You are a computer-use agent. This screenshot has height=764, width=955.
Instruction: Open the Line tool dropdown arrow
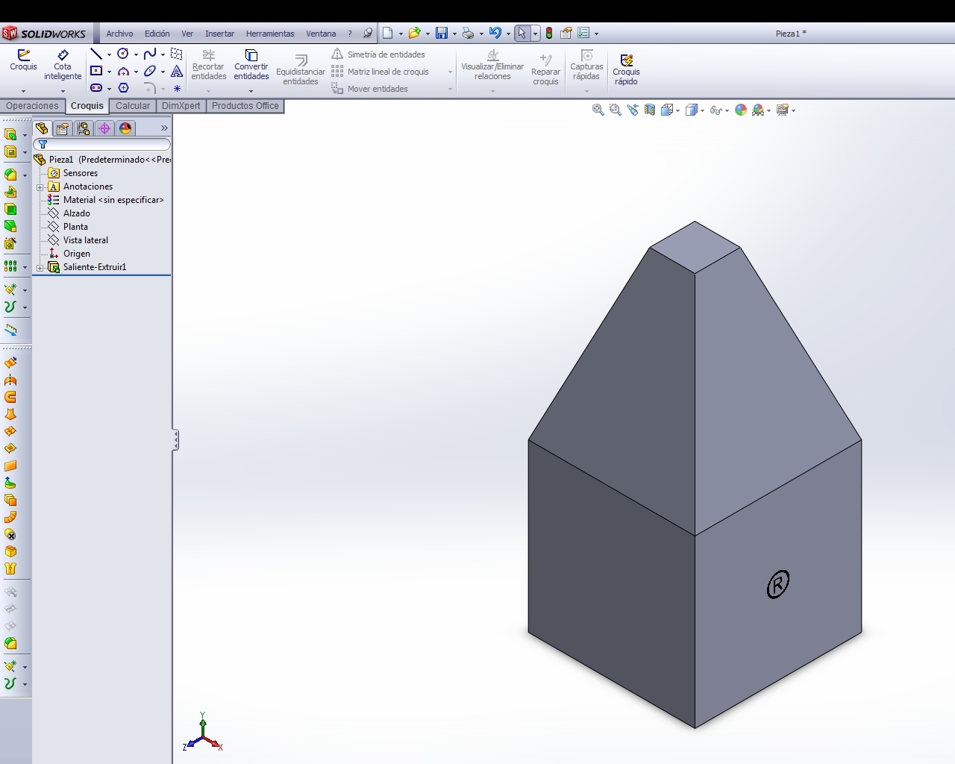(109, 54)
